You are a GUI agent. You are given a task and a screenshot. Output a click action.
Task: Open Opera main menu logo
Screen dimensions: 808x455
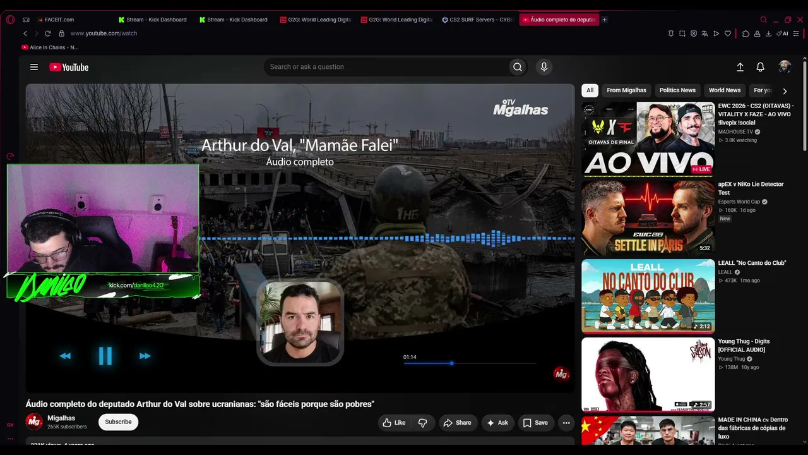10,20
